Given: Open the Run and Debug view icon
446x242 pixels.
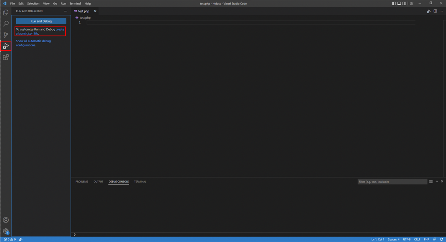Looking at the screenshot, I should 6,46.
